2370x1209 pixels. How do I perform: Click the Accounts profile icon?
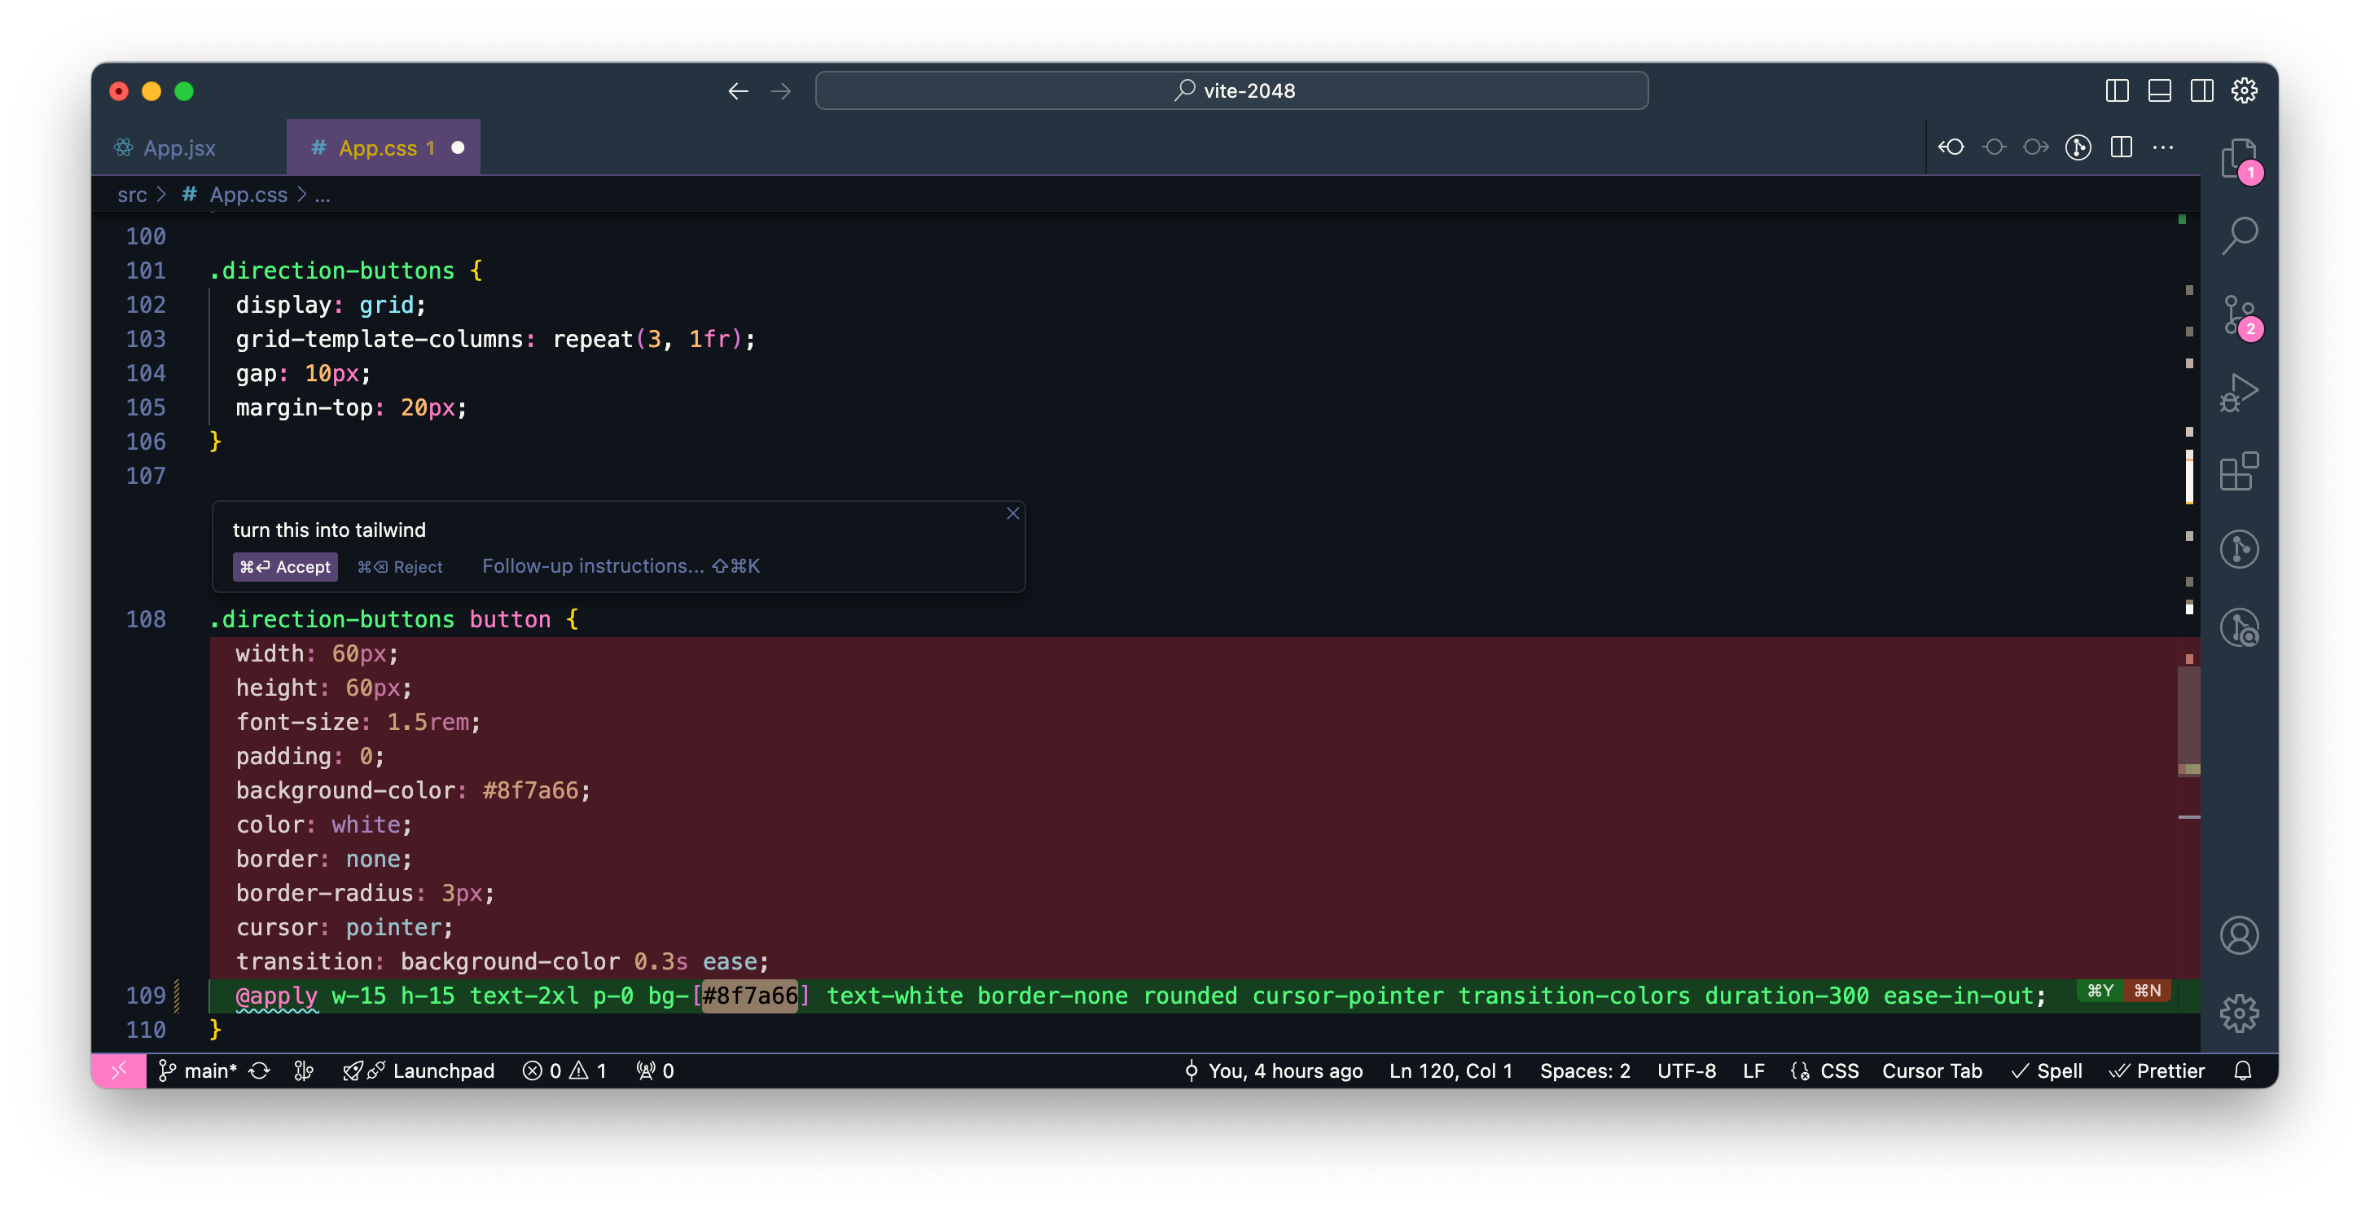tap(2238, 936)
